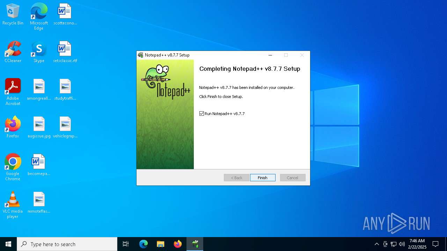Open the volume control in system tray

click(x=402, y=244)
